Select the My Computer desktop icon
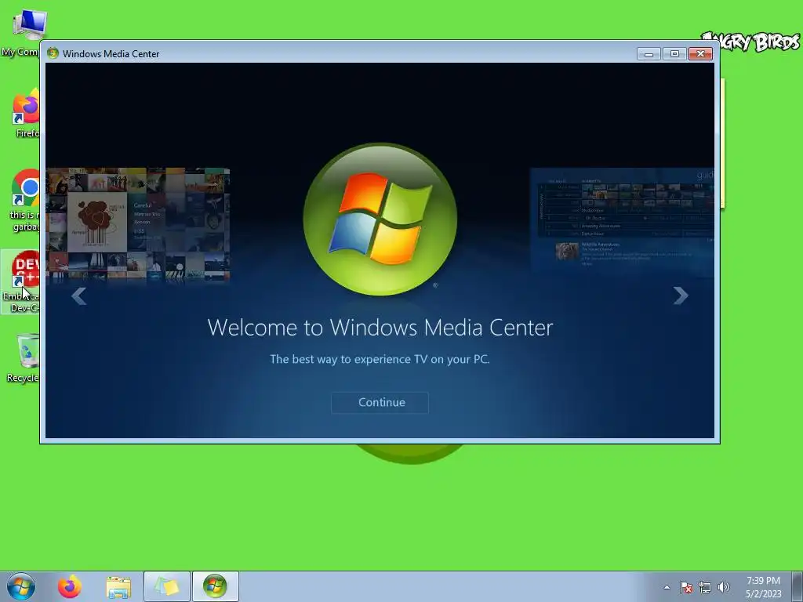803x602 pixels. coord(23,31)
